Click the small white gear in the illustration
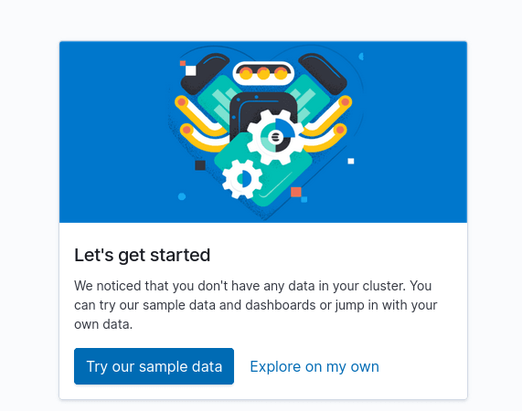This screenshot has width=522, height=411. coord(242,179)
